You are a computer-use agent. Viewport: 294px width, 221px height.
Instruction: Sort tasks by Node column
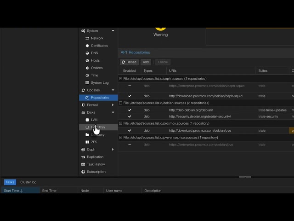90,191
